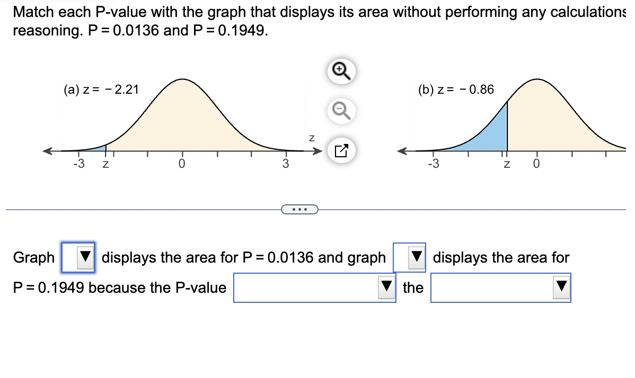Viewport: 635px width, 378px height.
Task: Click the ellipsis divider handle
Action: pyautogui.click(x=299, y=210)
